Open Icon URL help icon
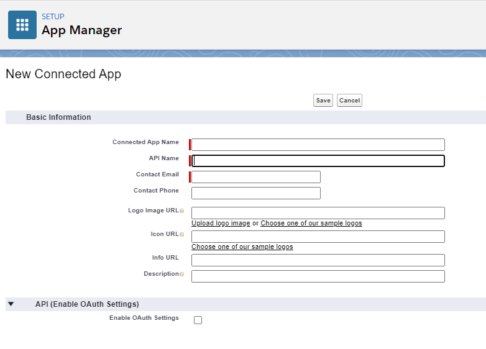 coord(182,234)
